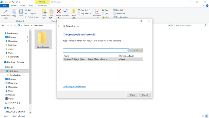Expand the address bar history dropdown
This screenshot has height=118, width=209.
(169, 26)
